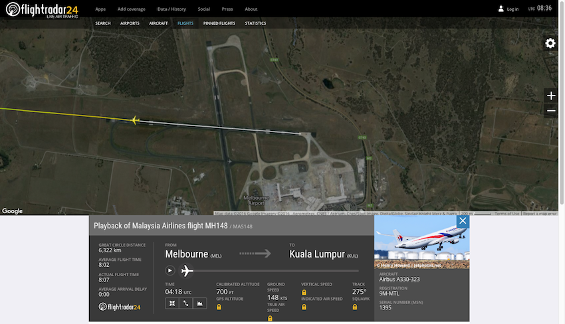This screenshot has height=324, width=565.
Task: Click the UTC 08:36 clock
Action: (x=540, y=8)
